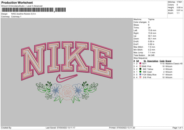184x130 pixels.
Task: Select design name "NIKE 2outline flowers 5,8 in"
Action: pos(24,14)
